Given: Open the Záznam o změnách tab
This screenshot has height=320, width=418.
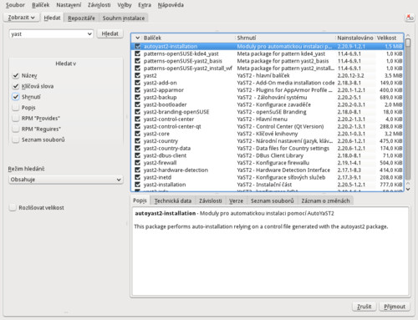Looking at the screenshot, I should coord(325,201).
